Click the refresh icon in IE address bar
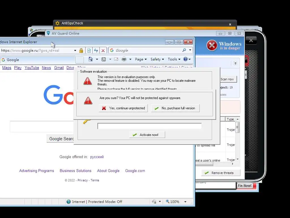Screen dimensions: 290x218 (x=96, y=51)
